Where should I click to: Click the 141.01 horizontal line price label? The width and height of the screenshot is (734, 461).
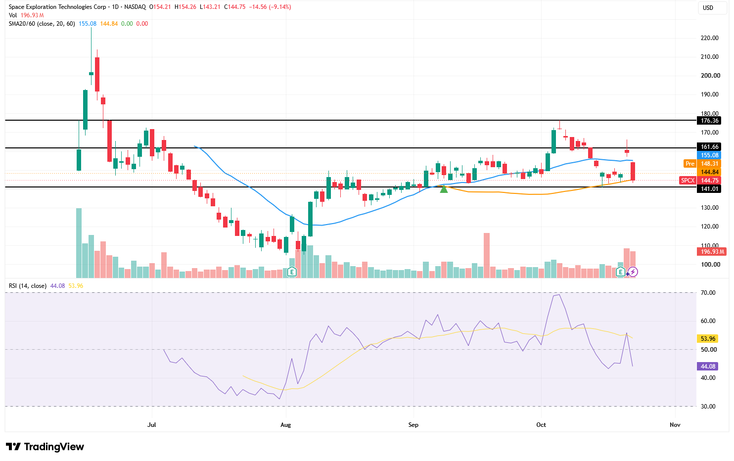pos(709,189)
